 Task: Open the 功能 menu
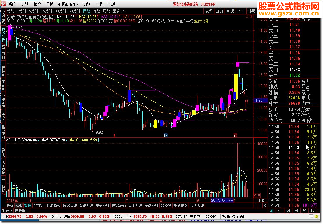[x=25, y=4]
